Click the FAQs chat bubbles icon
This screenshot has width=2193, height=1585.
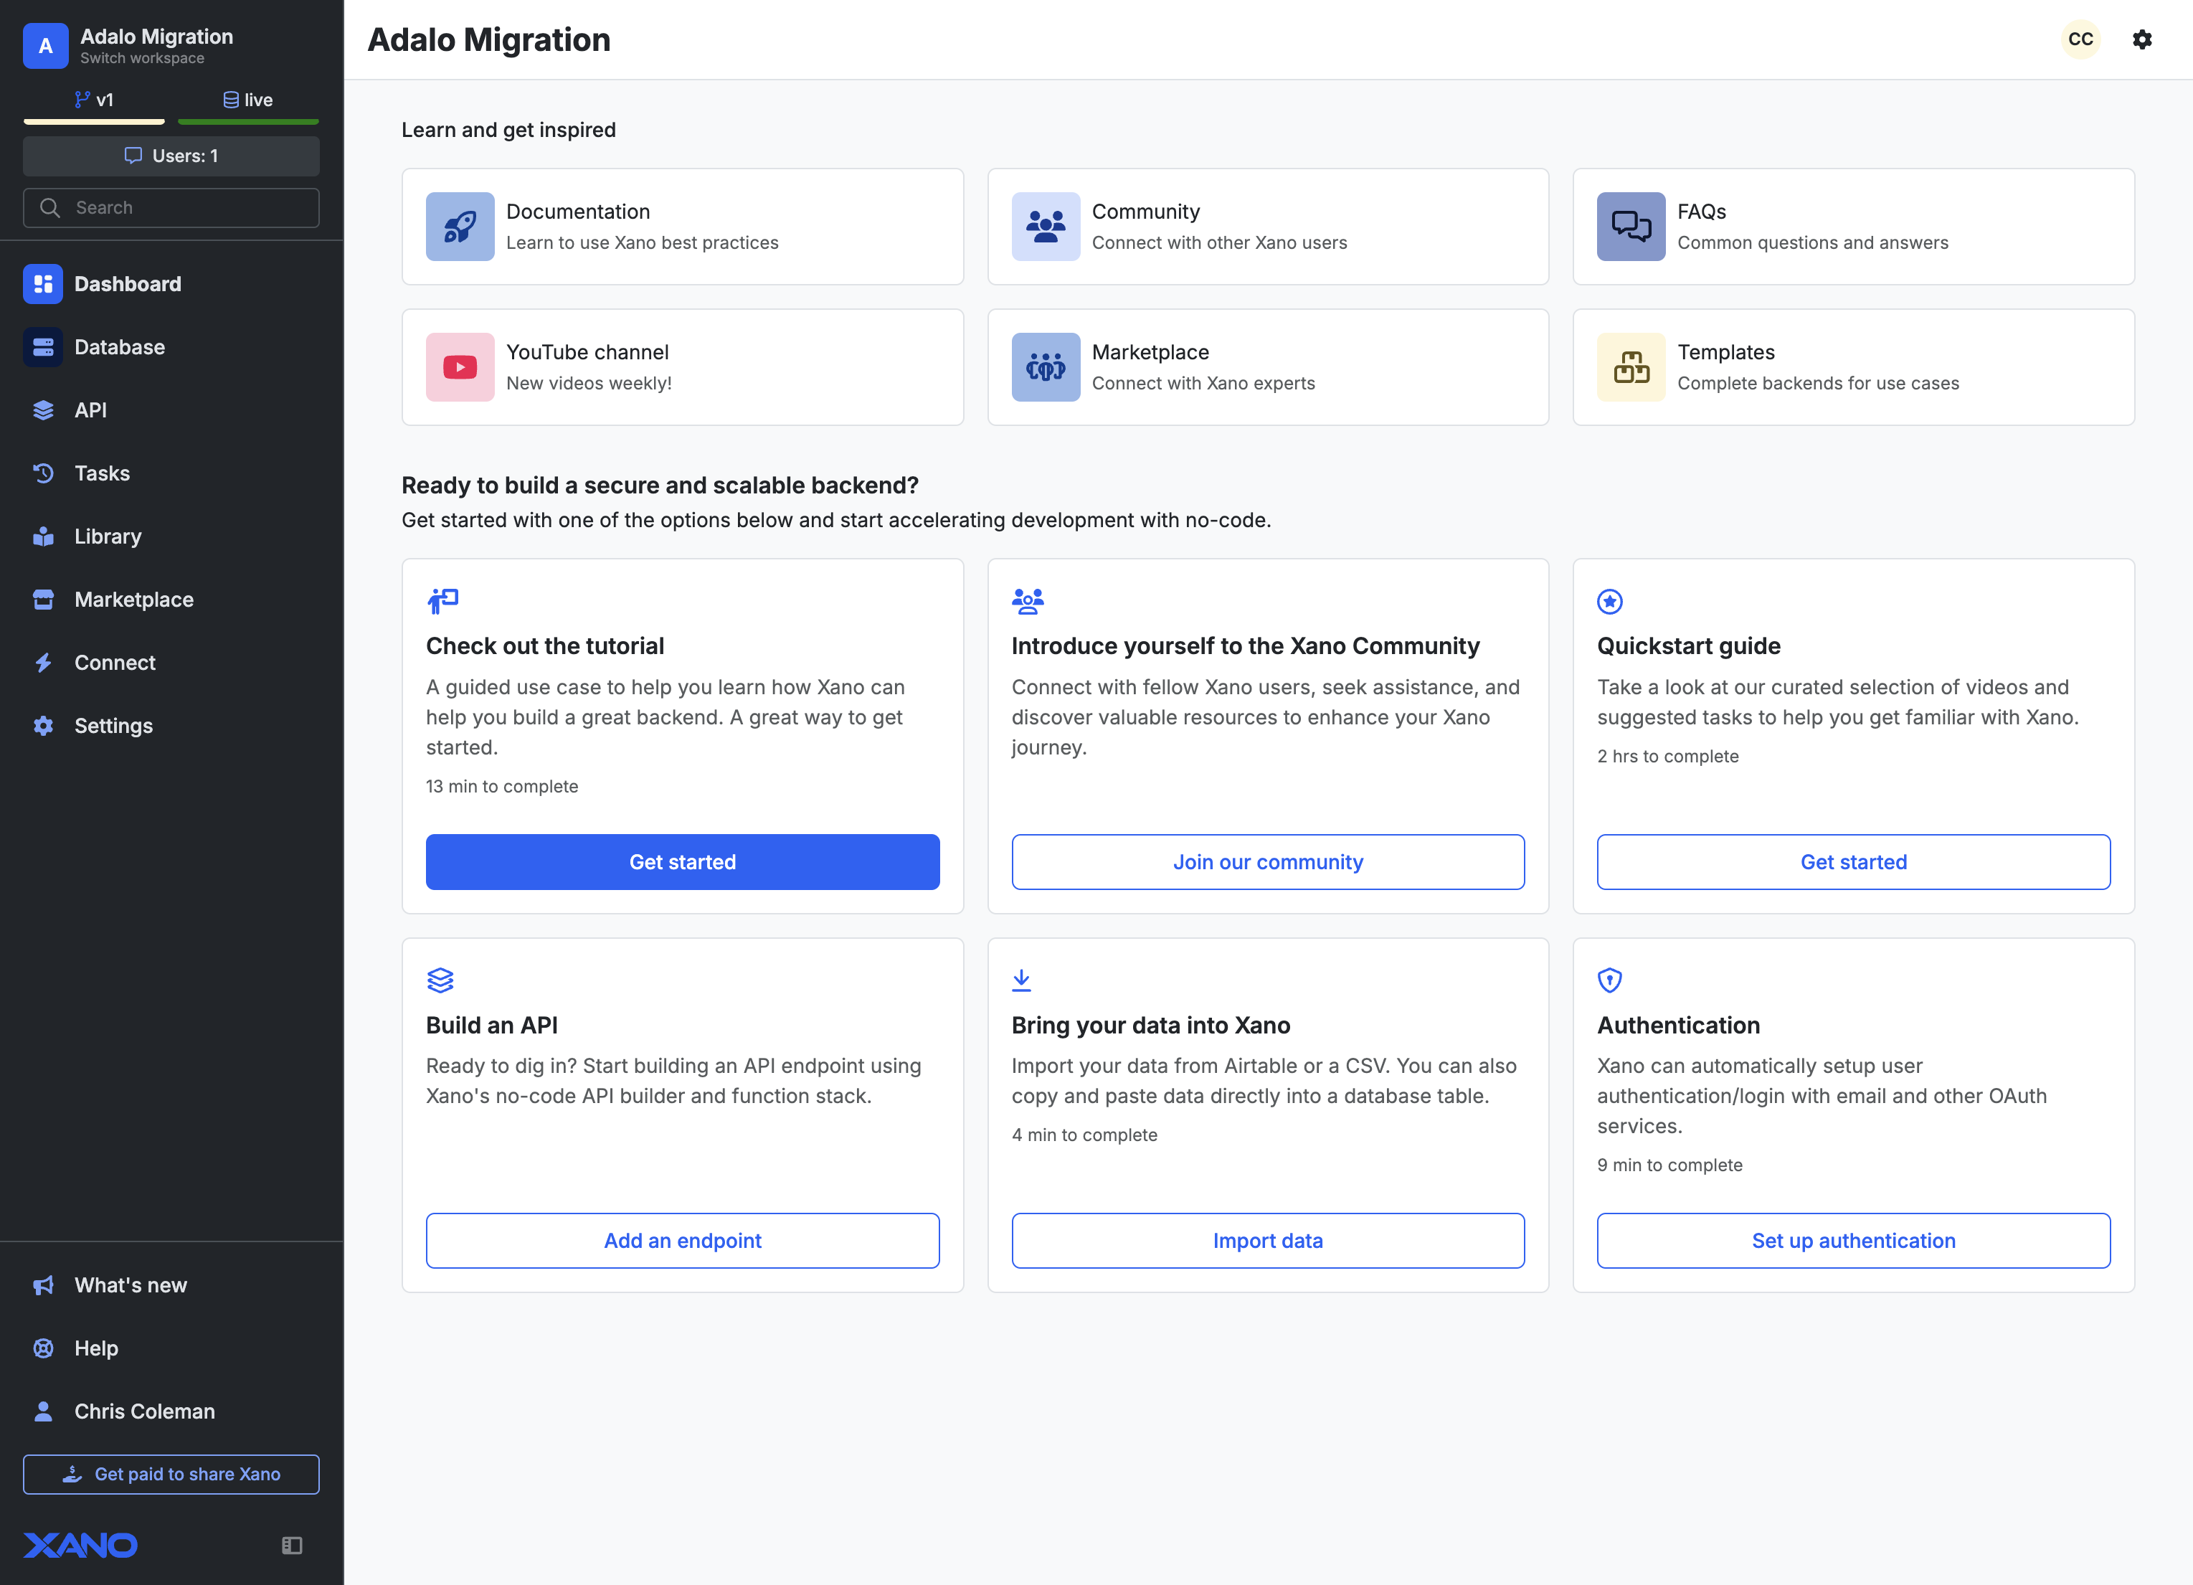click(1631, 227)
